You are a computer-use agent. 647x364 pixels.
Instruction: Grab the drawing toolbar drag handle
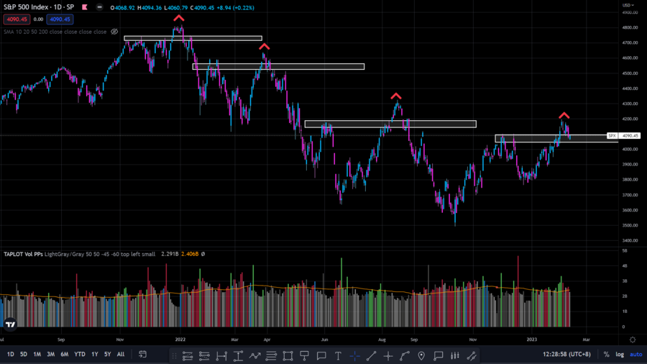[x=174, y=355]
